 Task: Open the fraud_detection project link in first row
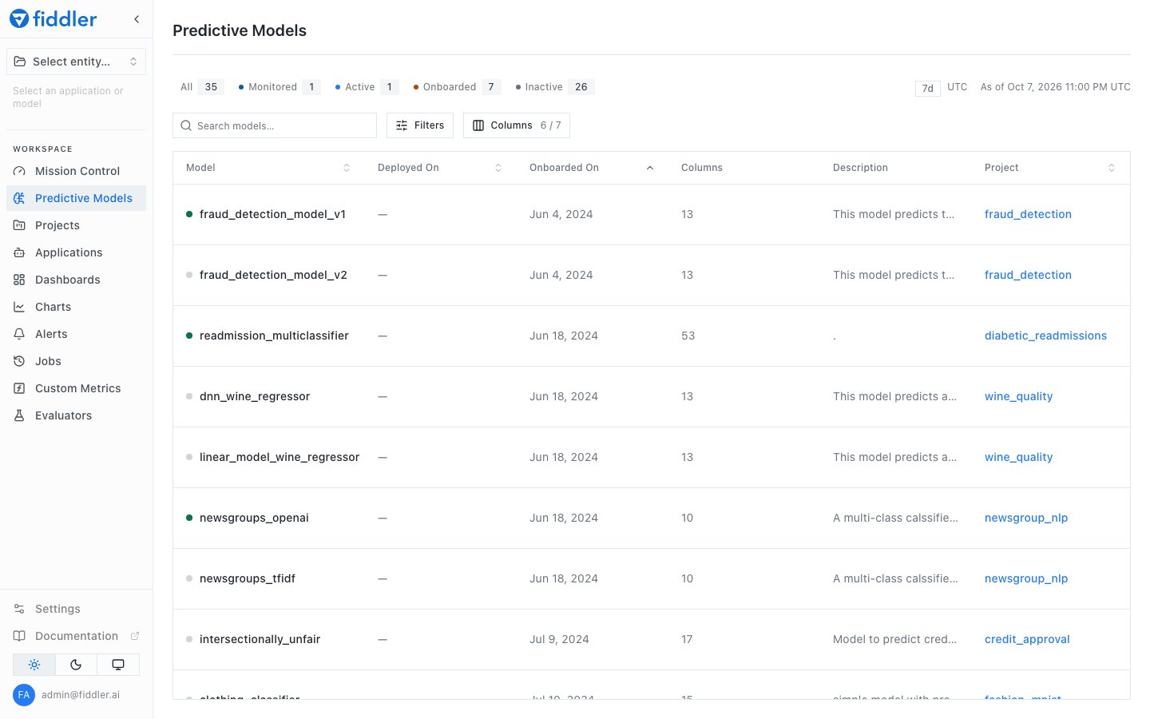[x=1028, y=214]
